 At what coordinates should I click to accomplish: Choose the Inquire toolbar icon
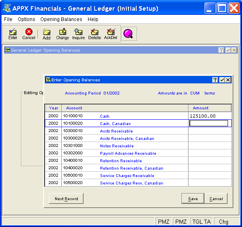click(x=79, y=34)
